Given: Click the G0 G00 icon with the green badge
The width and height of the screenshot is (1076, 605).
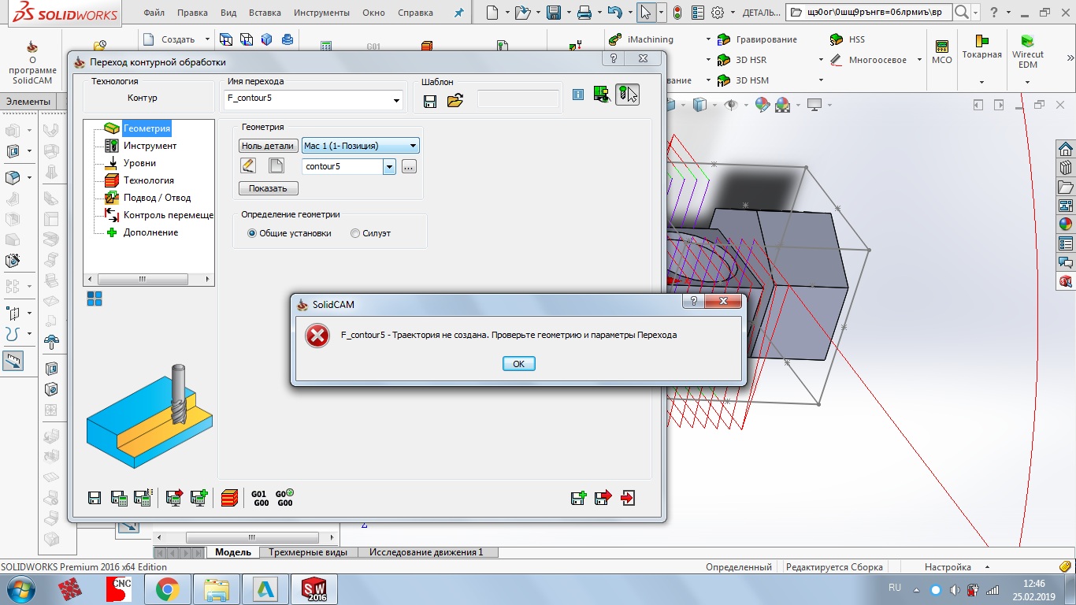Looking at the screenshot, I should 284,498.
